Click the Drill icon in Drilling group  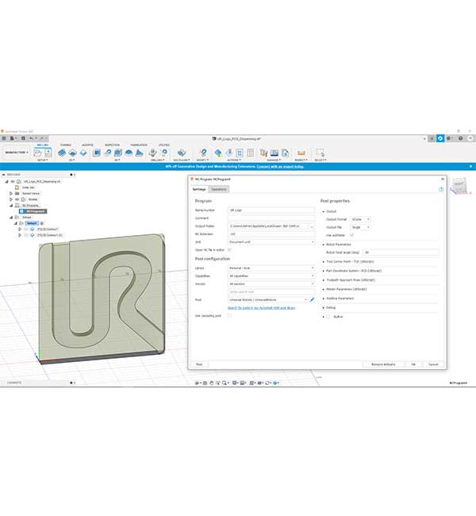(x=152, y=152)
